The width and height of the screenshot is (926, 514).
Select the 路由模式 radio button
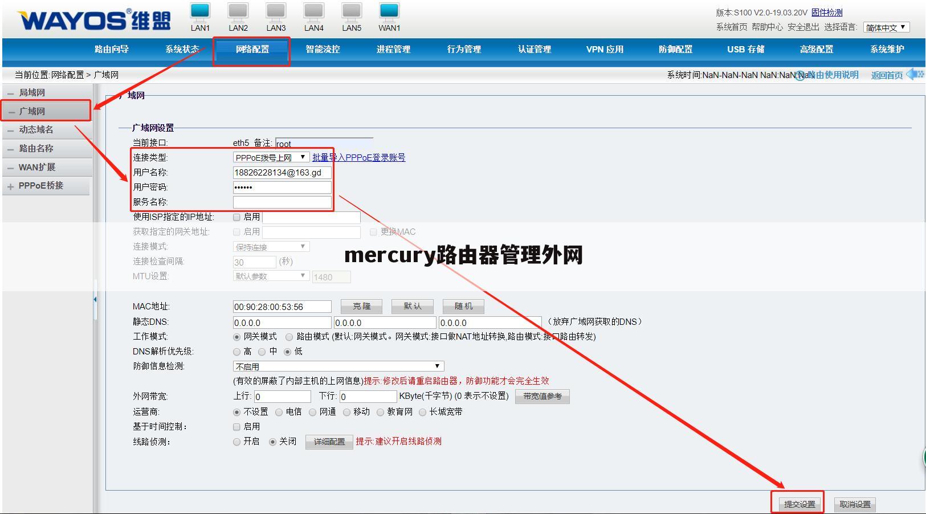[x=289, y=337]
